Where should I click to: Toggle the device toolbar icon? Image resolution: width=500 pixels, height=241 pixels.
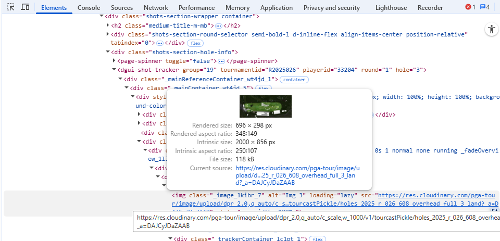24,7
